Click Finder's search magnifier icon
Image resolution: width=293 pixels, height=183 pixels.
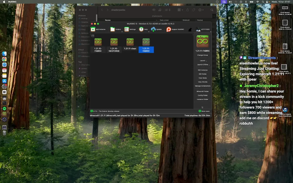pos(212,10)
